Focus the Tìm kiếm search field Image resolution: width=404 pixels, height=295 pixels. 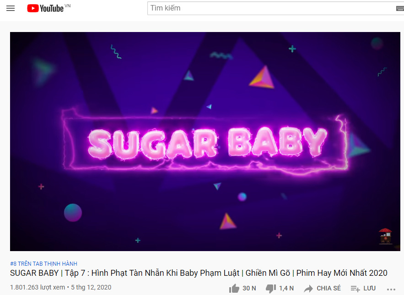(x=272, y=8)
